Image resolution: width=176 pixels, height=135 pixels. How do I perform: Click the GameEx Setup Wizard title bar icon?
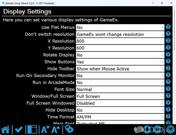pos(3,3)
